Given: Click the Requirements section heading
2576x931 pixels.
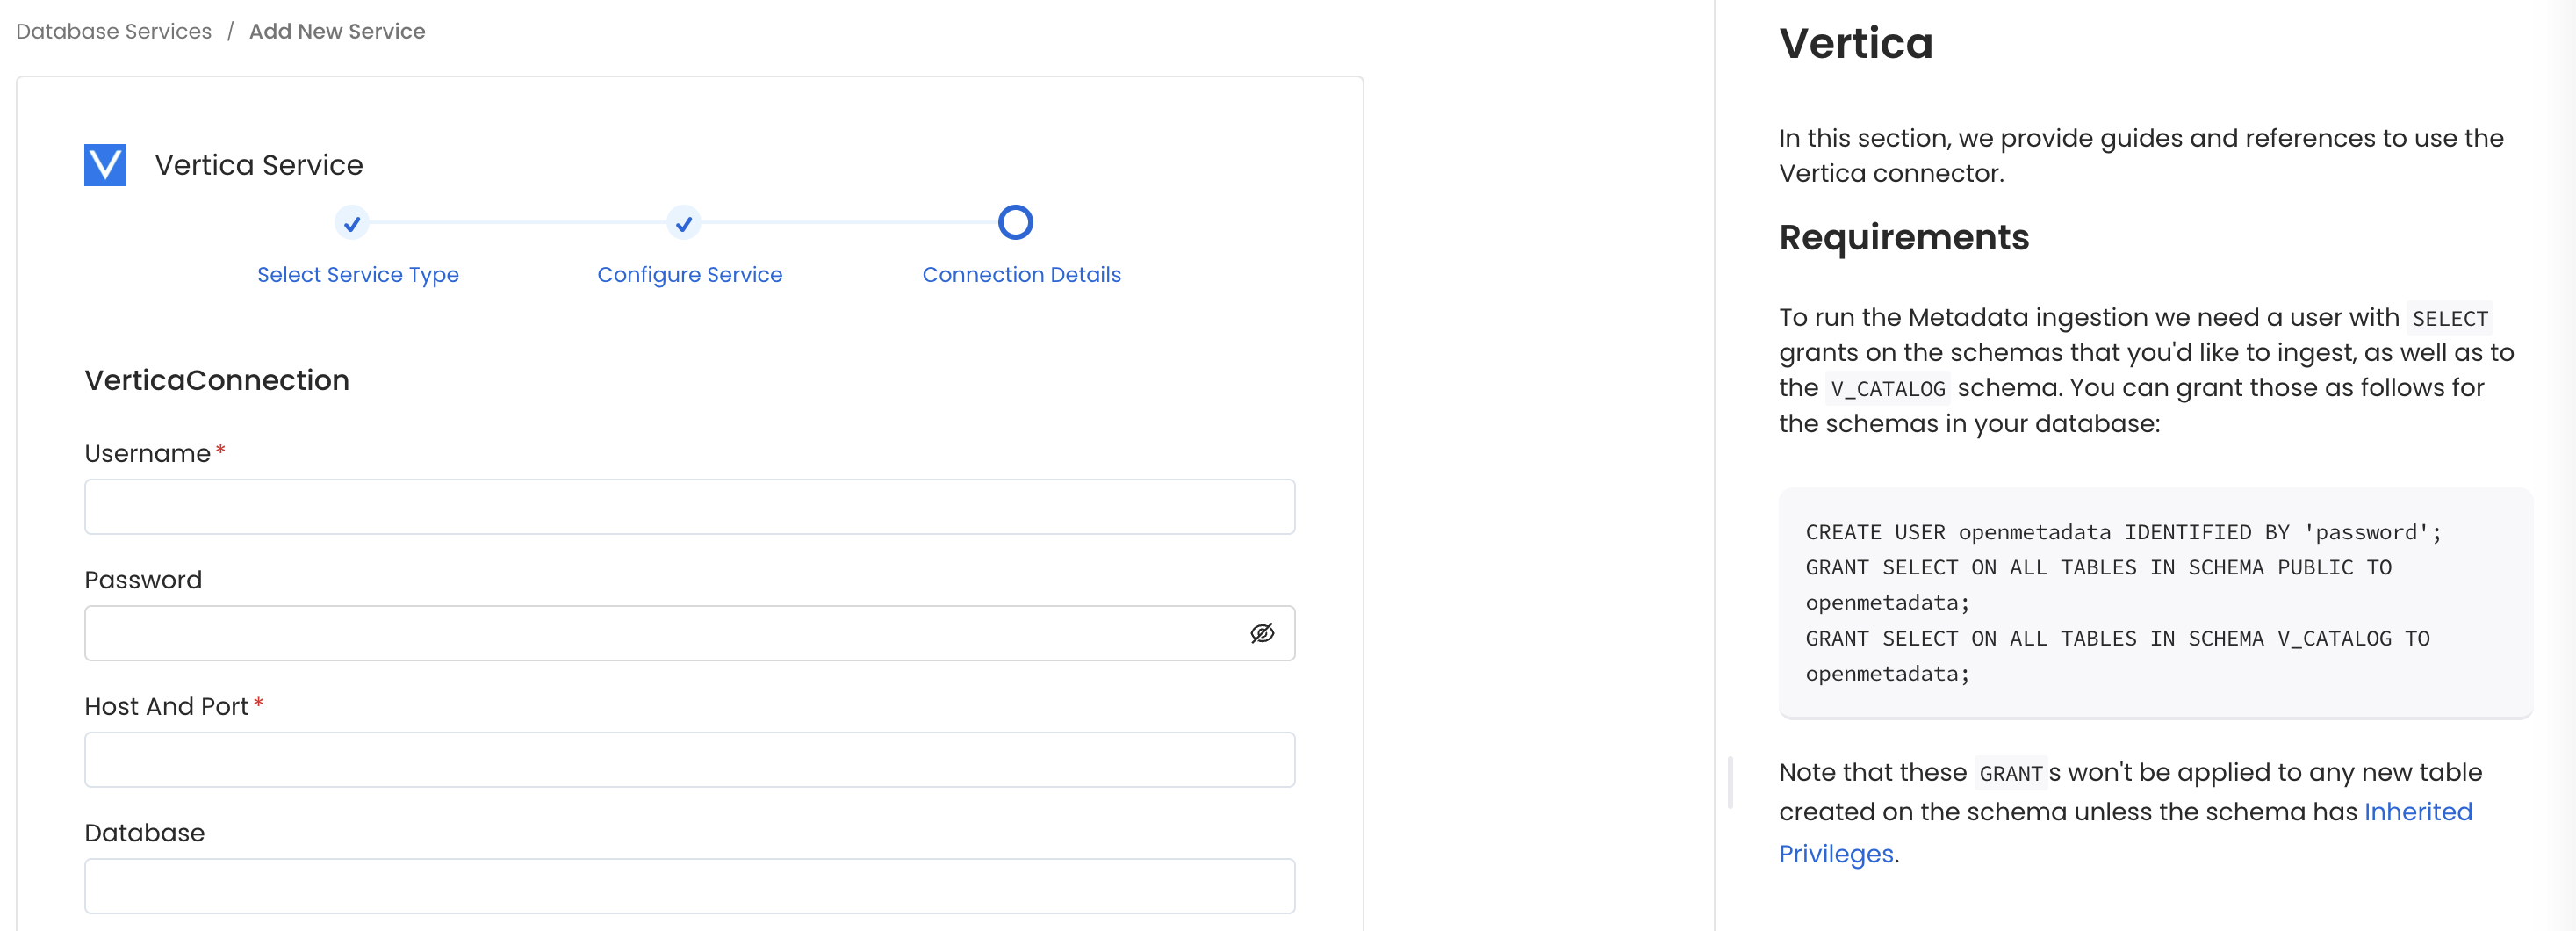Looking at the screenshot, I should click(x=1902, y=237).
